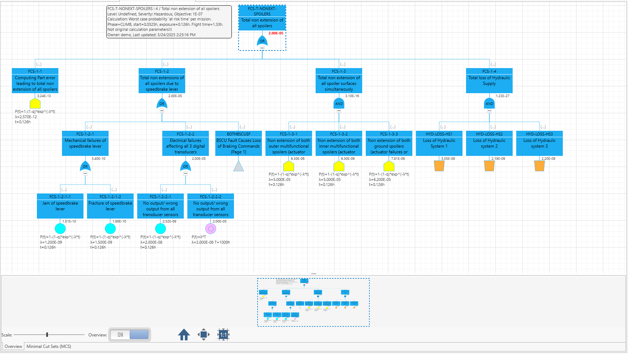This screenshot has width=628, height=354.
Task: Switch to Minimal Cut Sets (MCS) tab
Action: pyautogui.click(x=49, y=346)
